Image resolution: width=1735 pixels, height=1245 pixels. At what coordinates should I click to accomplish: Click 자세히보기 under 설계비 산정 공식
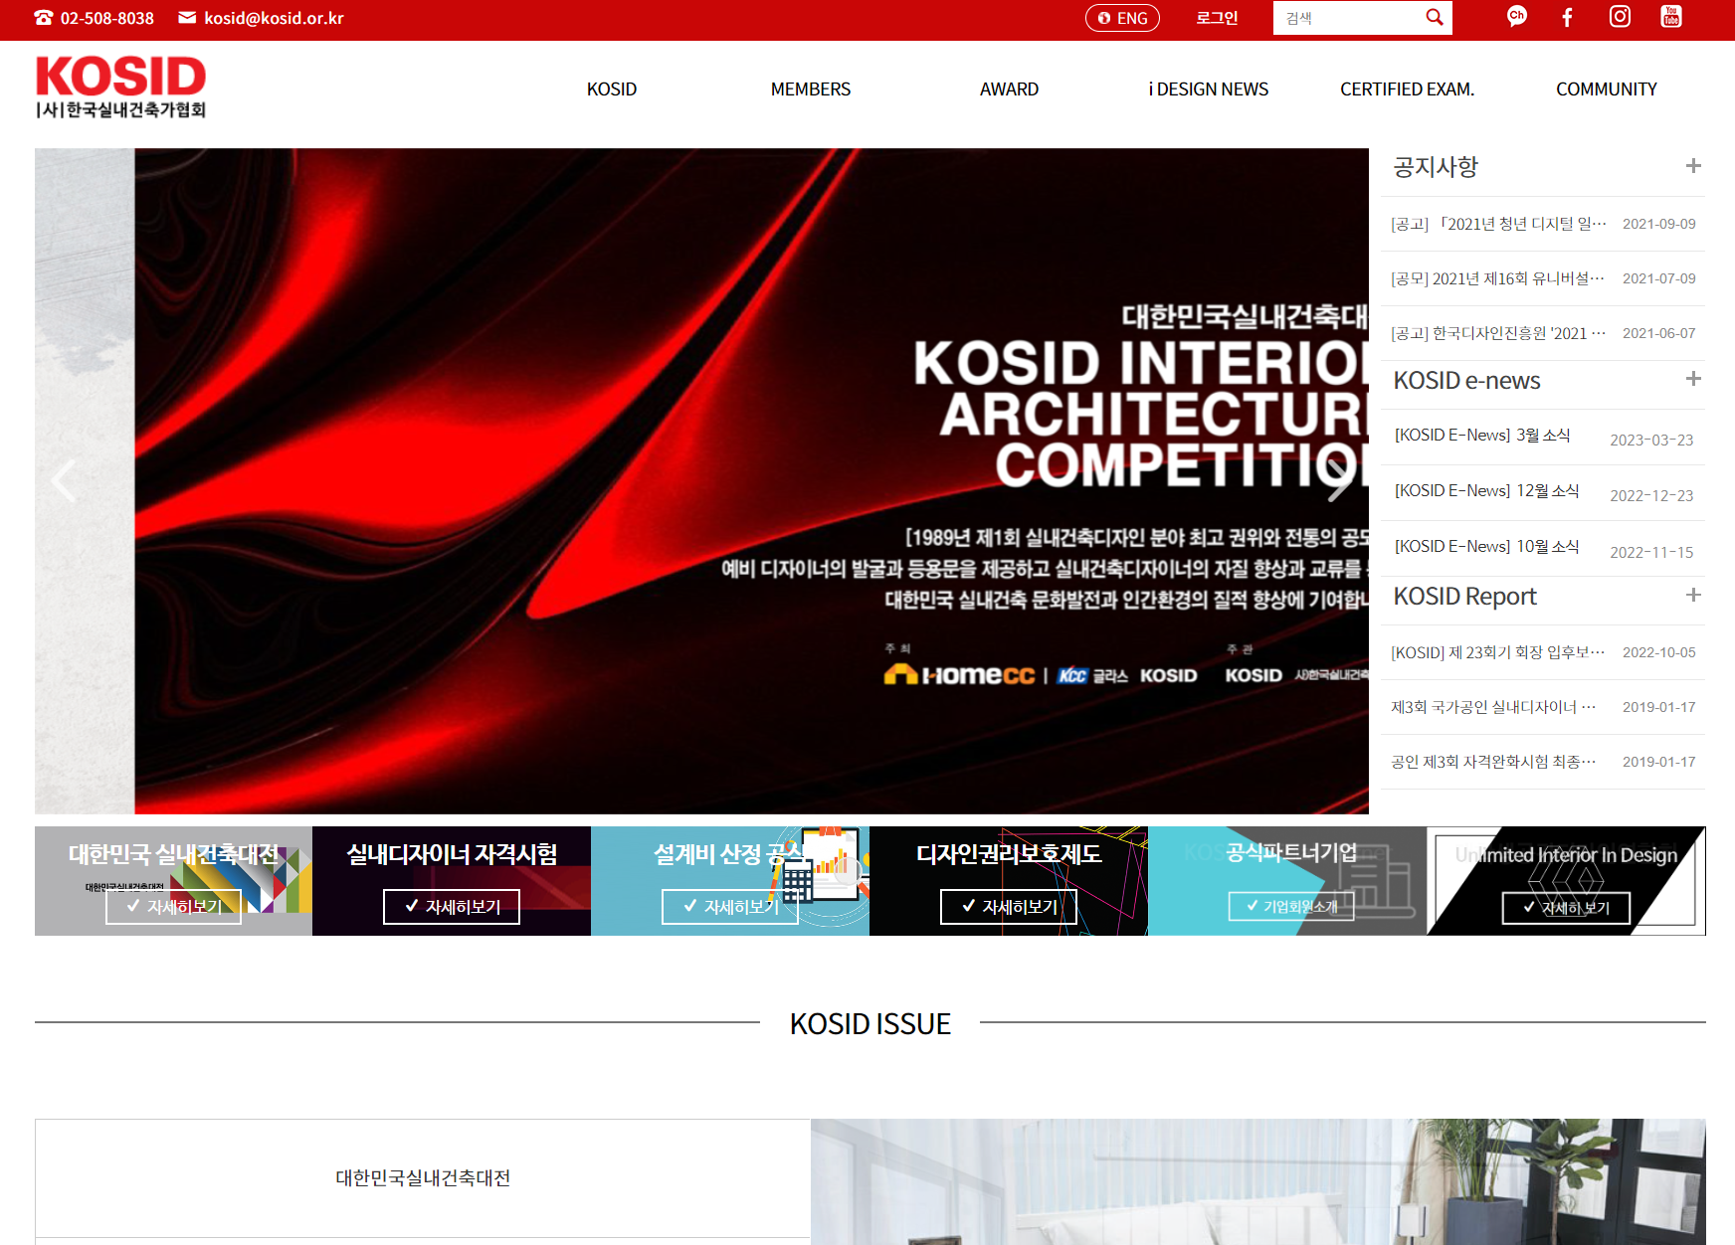pos(730,907)
